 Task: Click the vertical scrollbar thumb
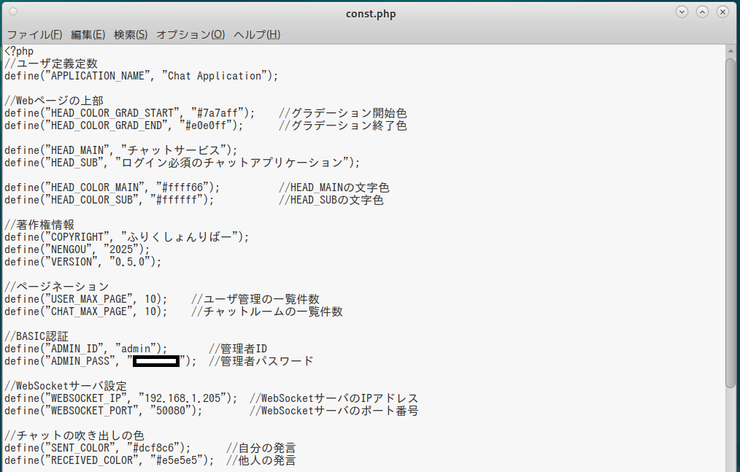[x=731, y=223]
